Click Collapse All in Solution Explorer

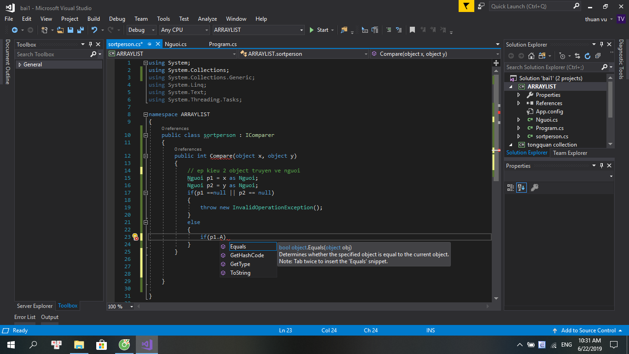[x=598, y=56]
